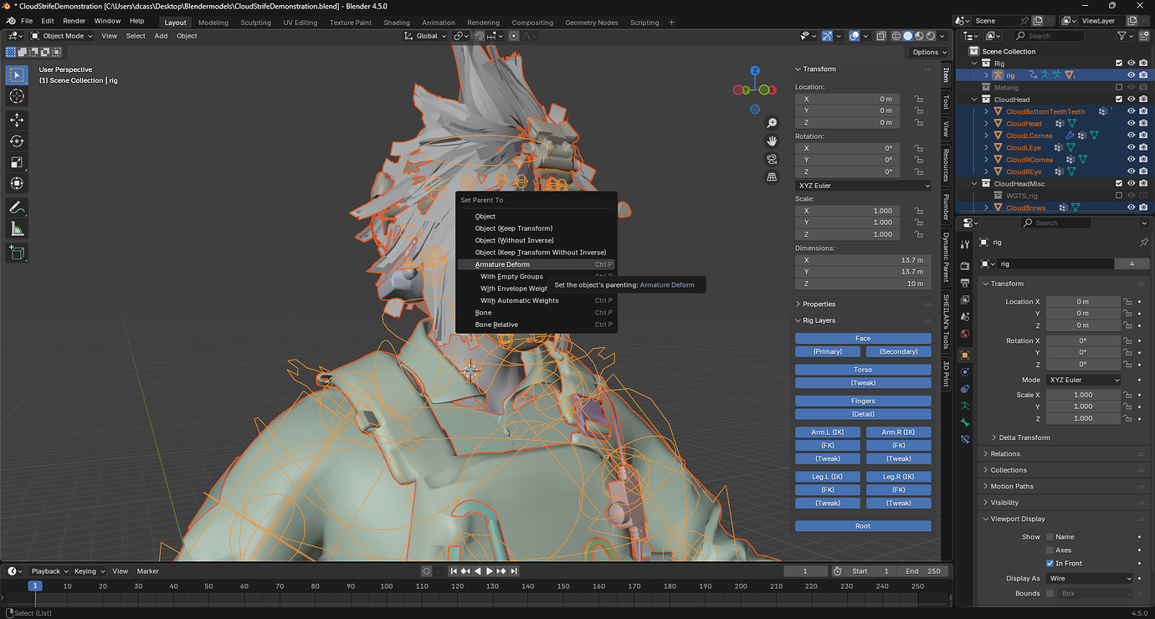Viewport: 1155px width, 619px height.
Task: Enable the Name display checkbox
Action: pos(1050,537)
